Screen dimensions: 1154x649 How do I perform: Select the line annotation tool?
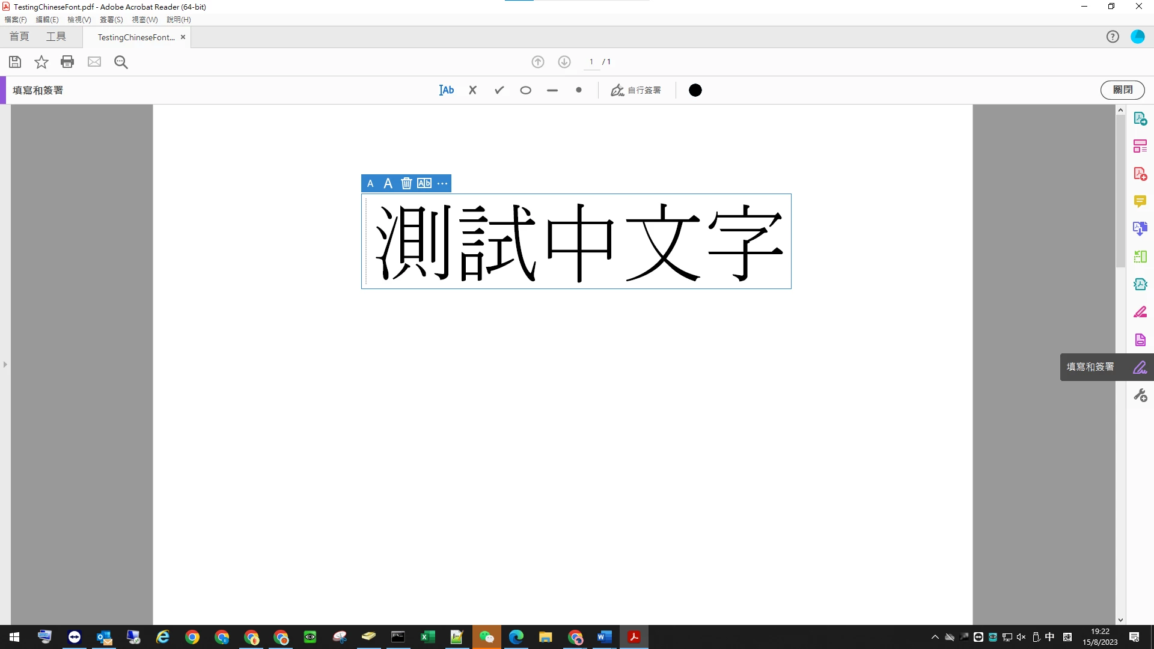tap(552, 90)
